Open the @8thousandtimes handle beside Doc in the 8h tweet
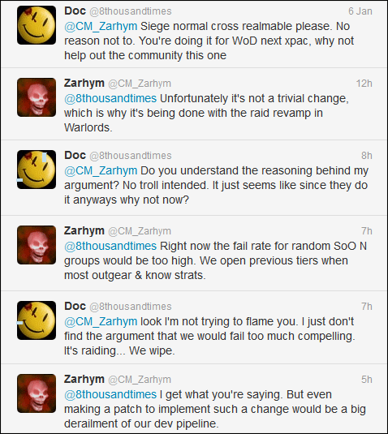The image size is (388, 434). [131, 156]
